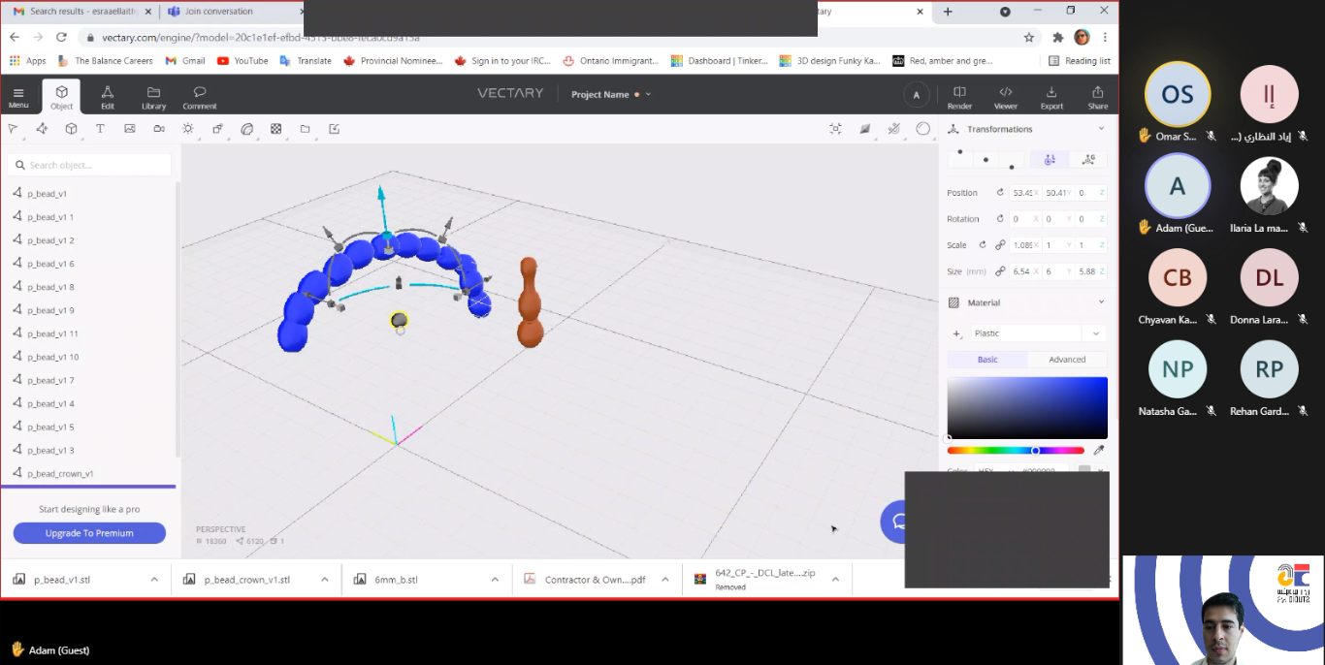Toggle the Size proportional link lock
The width and height of the screenshot is (1325, 665).
click(x=1000, y=271)
